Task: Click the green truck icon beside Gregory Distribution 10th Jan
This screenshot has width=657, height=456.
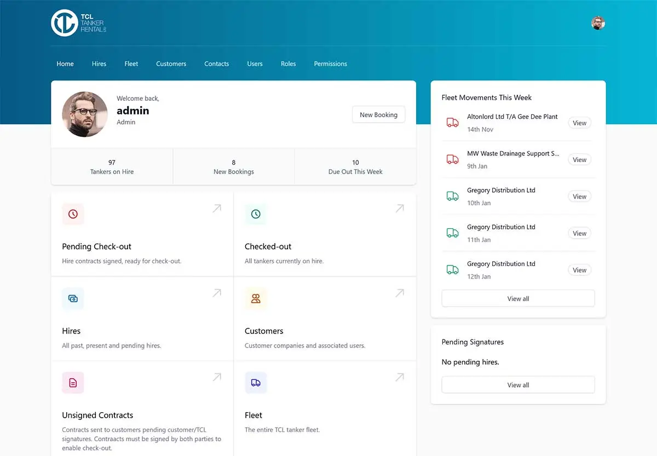Action: (x=452, y=196)
